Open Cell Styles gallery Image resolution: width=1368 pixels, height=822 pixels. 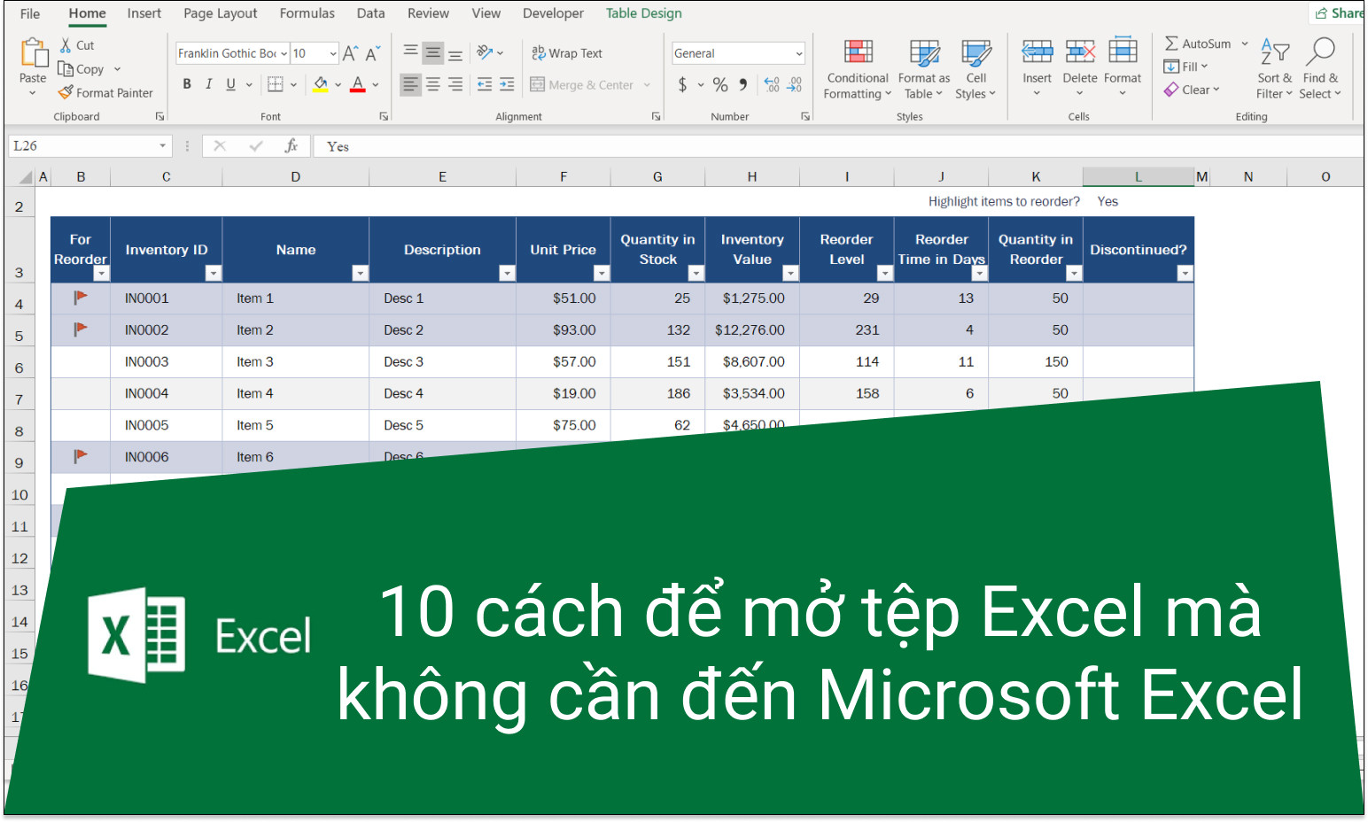[975, 69]
